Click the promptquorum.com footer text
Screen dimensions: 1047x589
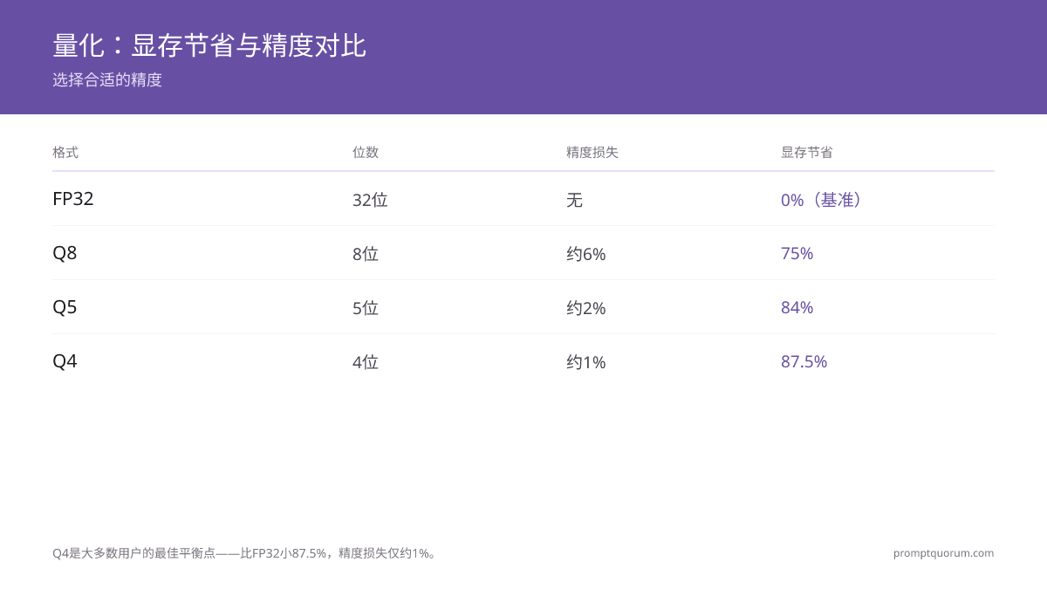pyautogui.click(x=944, y=553)
